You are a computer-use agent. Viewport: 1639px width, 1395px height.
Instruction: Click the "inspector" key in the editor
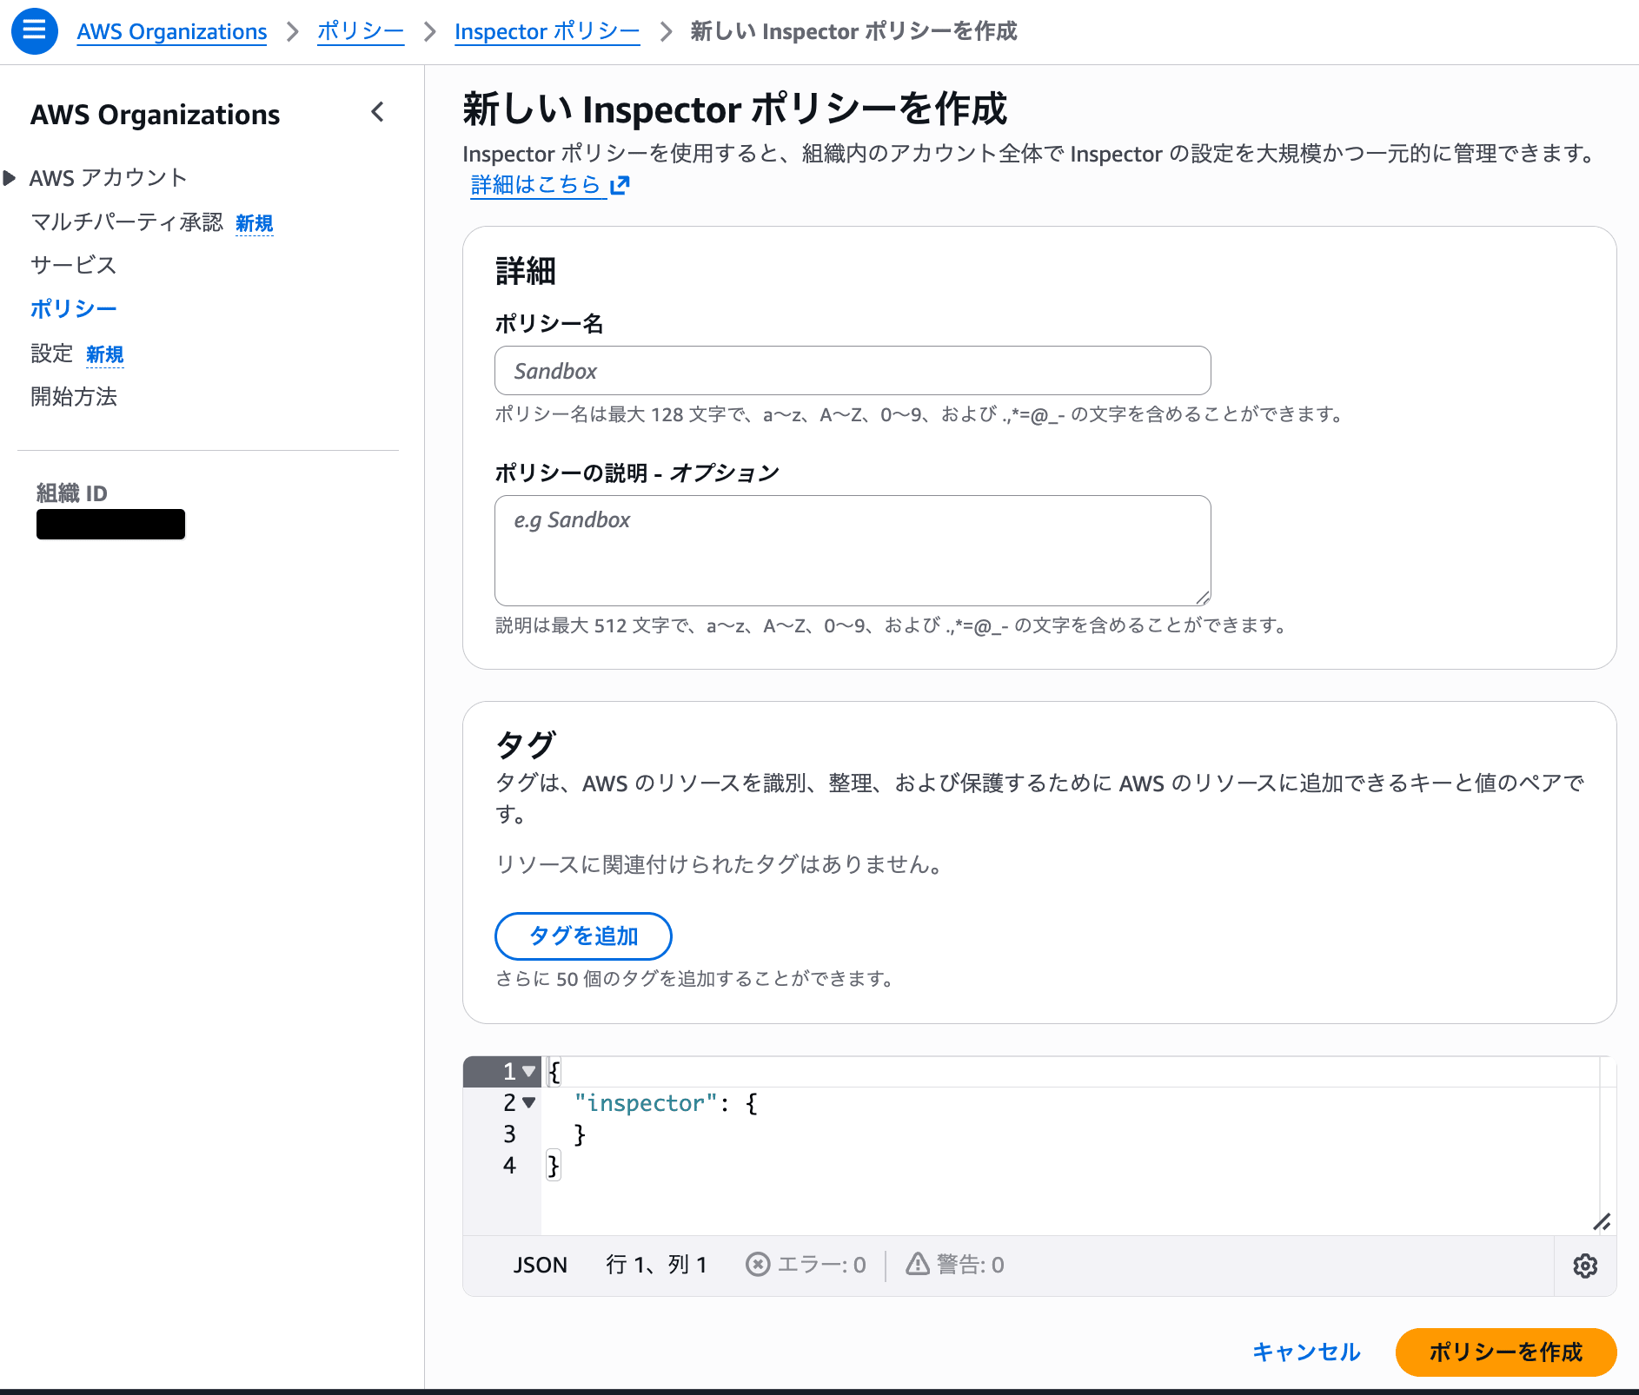coord(646,1103)
